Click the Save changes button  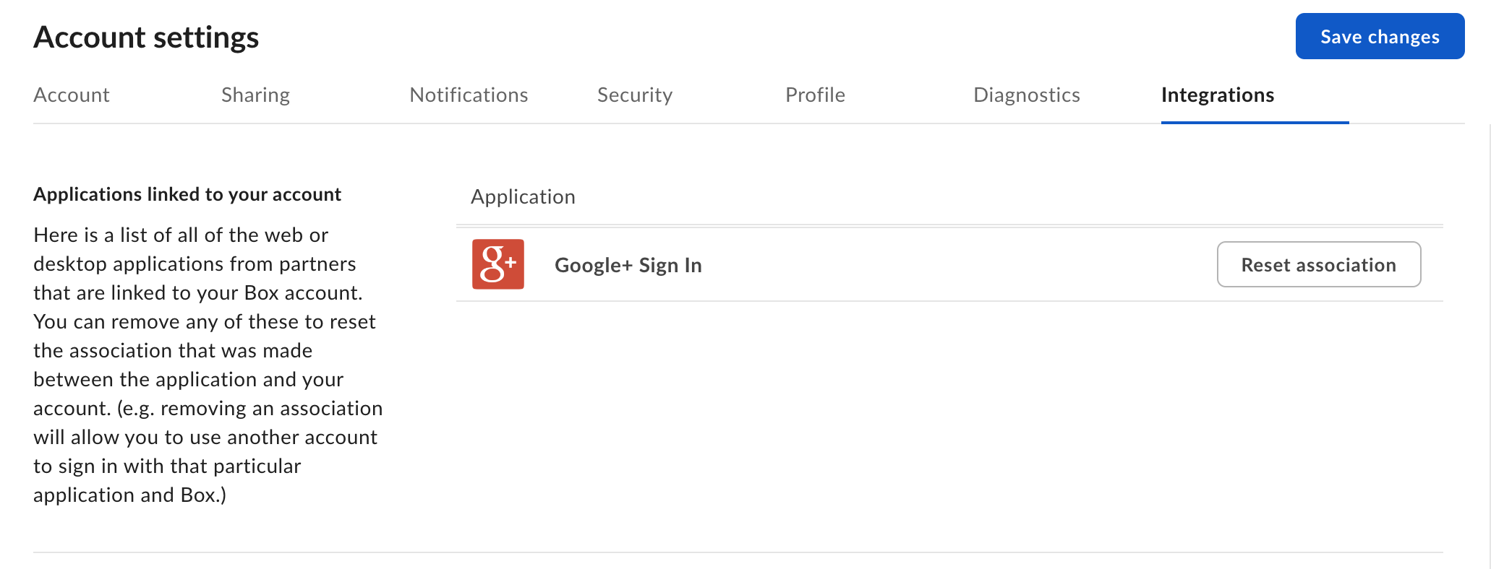pos(1380,36)
